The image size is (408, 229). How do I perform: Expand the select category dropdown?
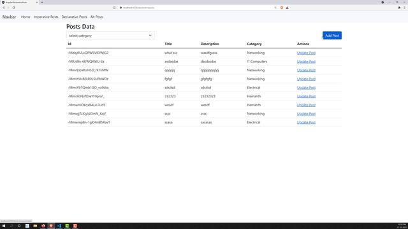110,36
